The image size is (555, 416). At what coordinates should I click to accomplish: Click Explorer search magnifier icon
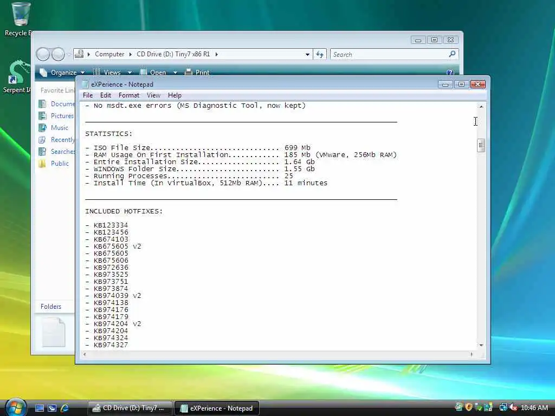452,54
